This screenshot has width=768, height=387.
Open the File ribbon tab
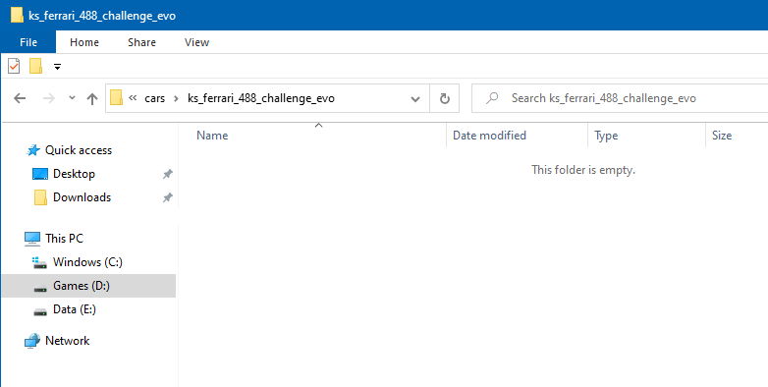(x=28, y=42)
